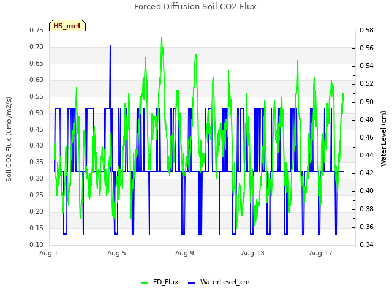Click the 0.52 right axis tick label
The height and width of the screenshot is (294, 392).
(x=366, y=83)
